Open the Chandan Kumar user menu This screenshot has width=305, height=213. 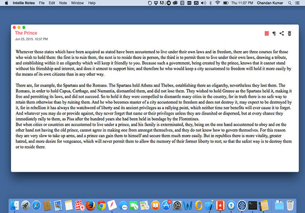[x=270, y=3]
